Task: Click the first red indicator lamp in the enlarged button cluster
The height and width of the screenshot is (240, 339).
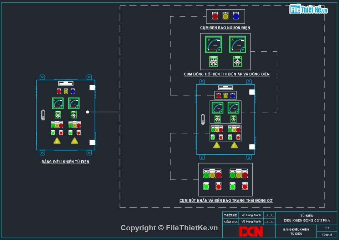Action: [x=219, y=175]
